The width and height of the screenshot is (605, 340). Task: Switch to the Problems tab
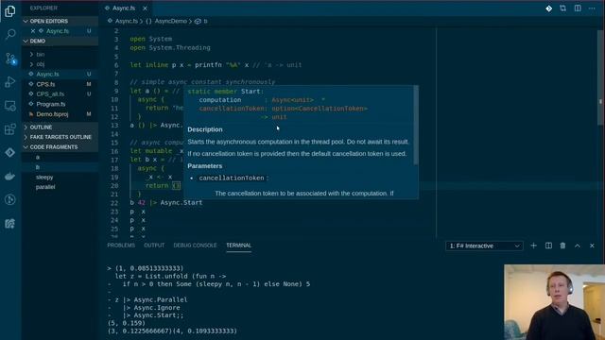(121, 246)
